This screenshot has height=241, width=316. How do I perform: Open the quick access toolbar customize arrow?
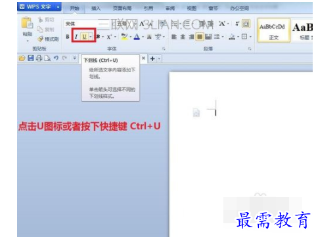tap(74, 58)
